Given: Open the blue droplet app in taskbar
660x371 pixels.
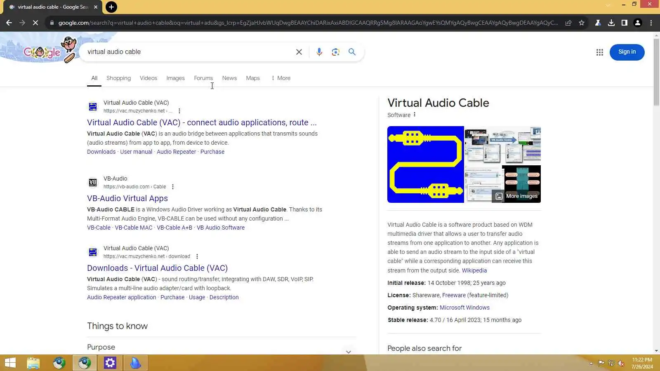Looking at the screenshot, I should pos(136,363).
